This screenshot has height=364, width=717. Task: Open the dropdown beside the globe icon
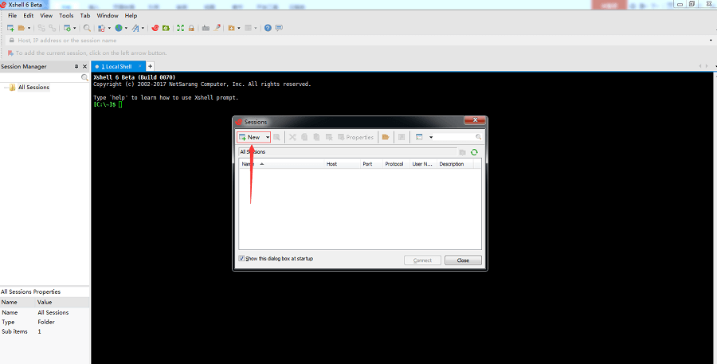pyautogui.click(x=126, y=29)
